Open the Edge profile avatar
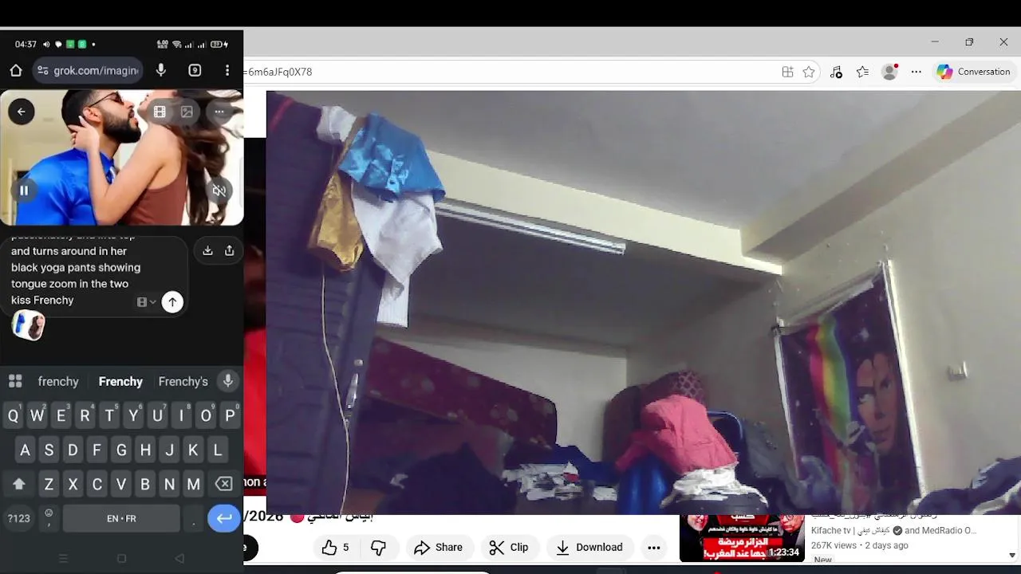The width and height of the screenshot is (1021, 574). pos(889,72)
